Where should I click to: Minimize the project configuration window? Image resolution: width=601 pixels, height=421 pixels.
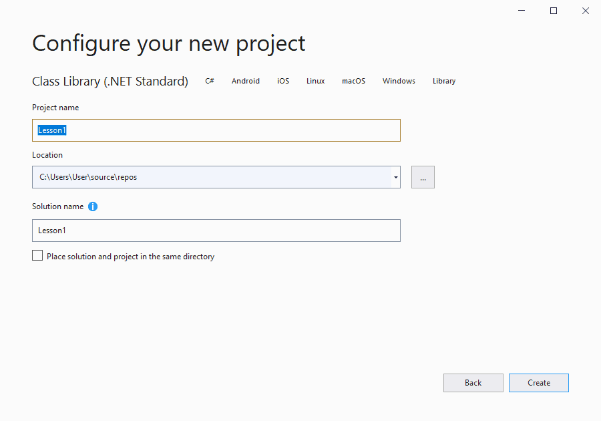point(522,11)
